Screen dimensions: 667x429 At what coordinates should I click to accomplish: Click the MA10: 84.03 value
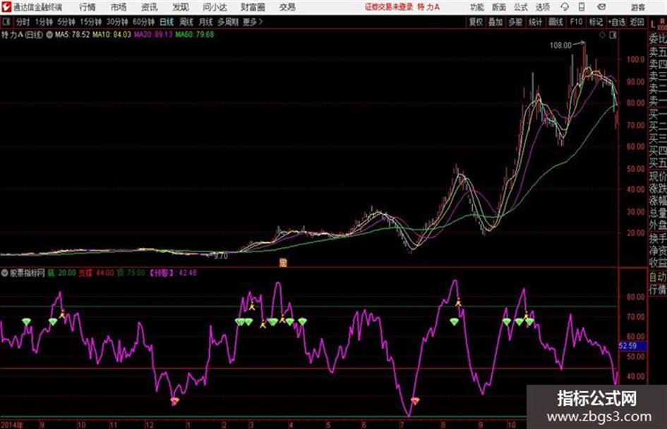pos(112,35)
